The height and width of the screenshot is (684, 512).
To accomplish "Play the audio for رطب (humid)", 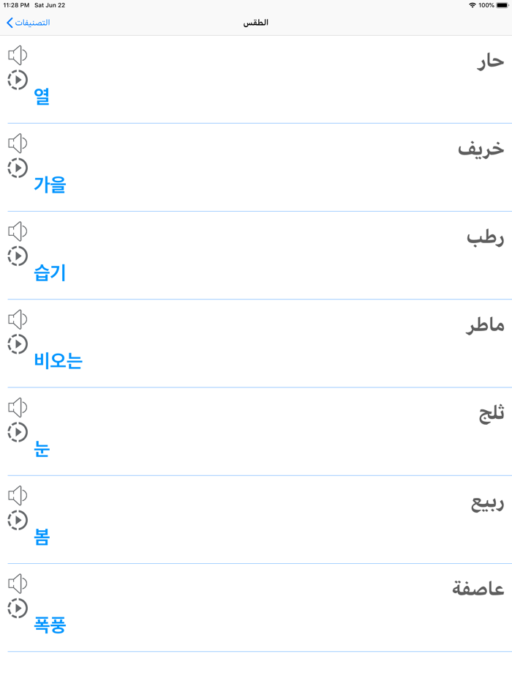I will 17,231.
